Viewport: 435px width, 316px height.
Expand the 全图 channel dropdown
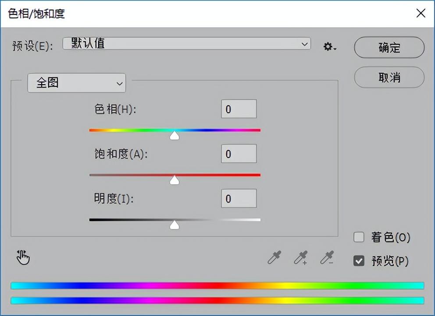tap(77, 83)
